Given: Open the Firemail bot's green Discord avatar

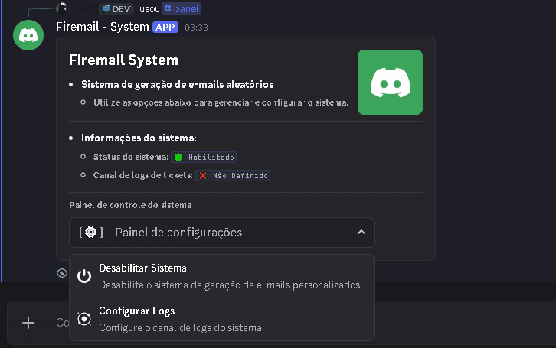Looking at the screenshot, I should coord(28,35).
